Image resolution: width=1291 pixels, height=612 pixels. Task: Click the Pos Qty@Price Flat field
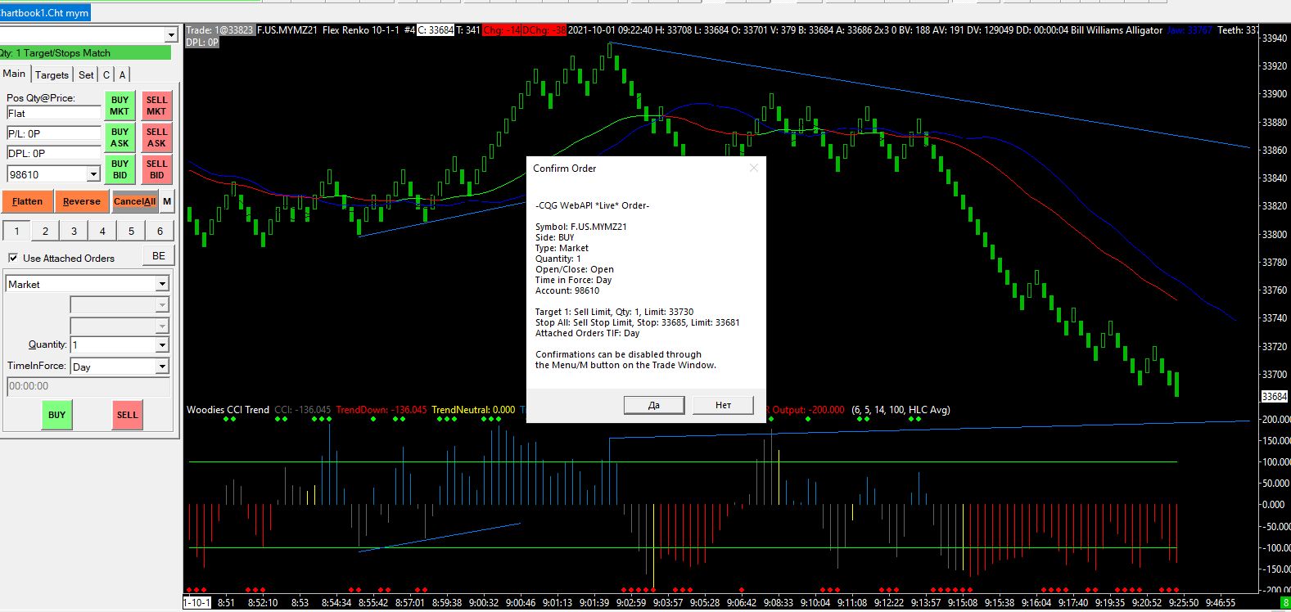point(53,113)
